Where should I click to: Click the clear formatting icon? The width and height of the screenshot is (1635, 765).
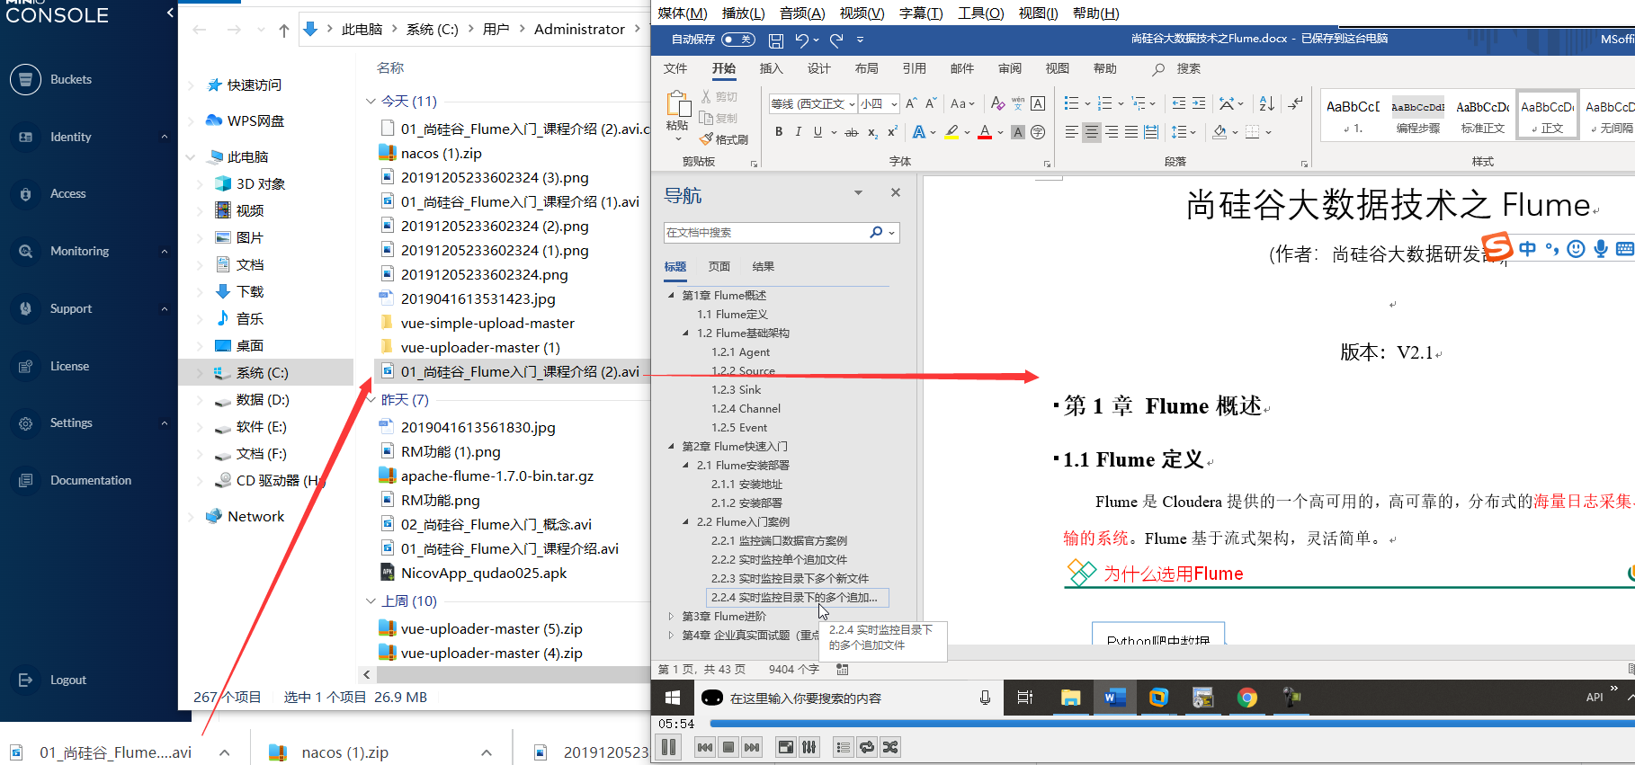tap(997, 103)
